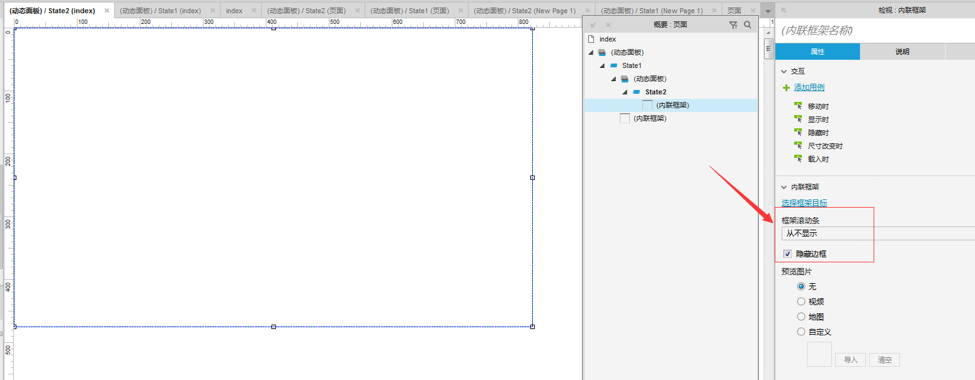The width and height of the screenshot is (975, 380).
Task: Click the index page icon in outline
Action: tap(591, 39)
